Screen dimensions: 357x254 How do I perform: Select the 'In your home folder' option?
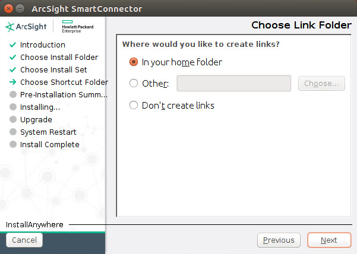coord(134,62)
